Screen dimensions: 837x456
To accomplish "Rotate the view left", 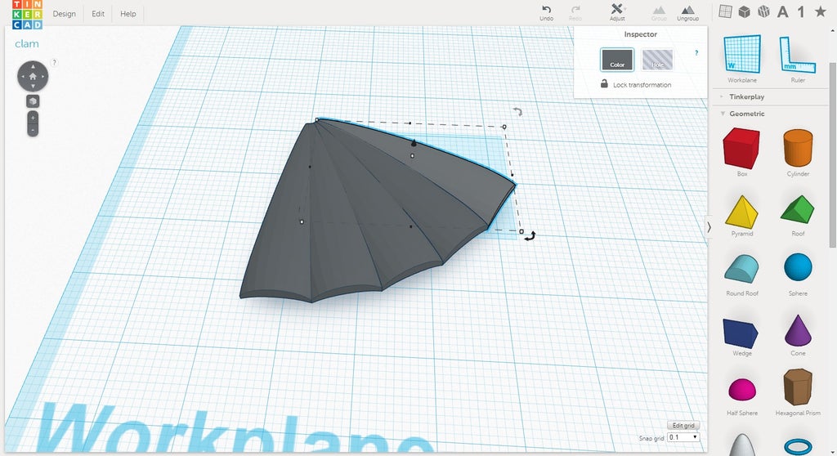I will click(x=22, y=76).
